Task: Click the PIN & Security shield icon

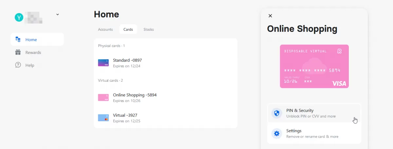Action: [277, 113]
